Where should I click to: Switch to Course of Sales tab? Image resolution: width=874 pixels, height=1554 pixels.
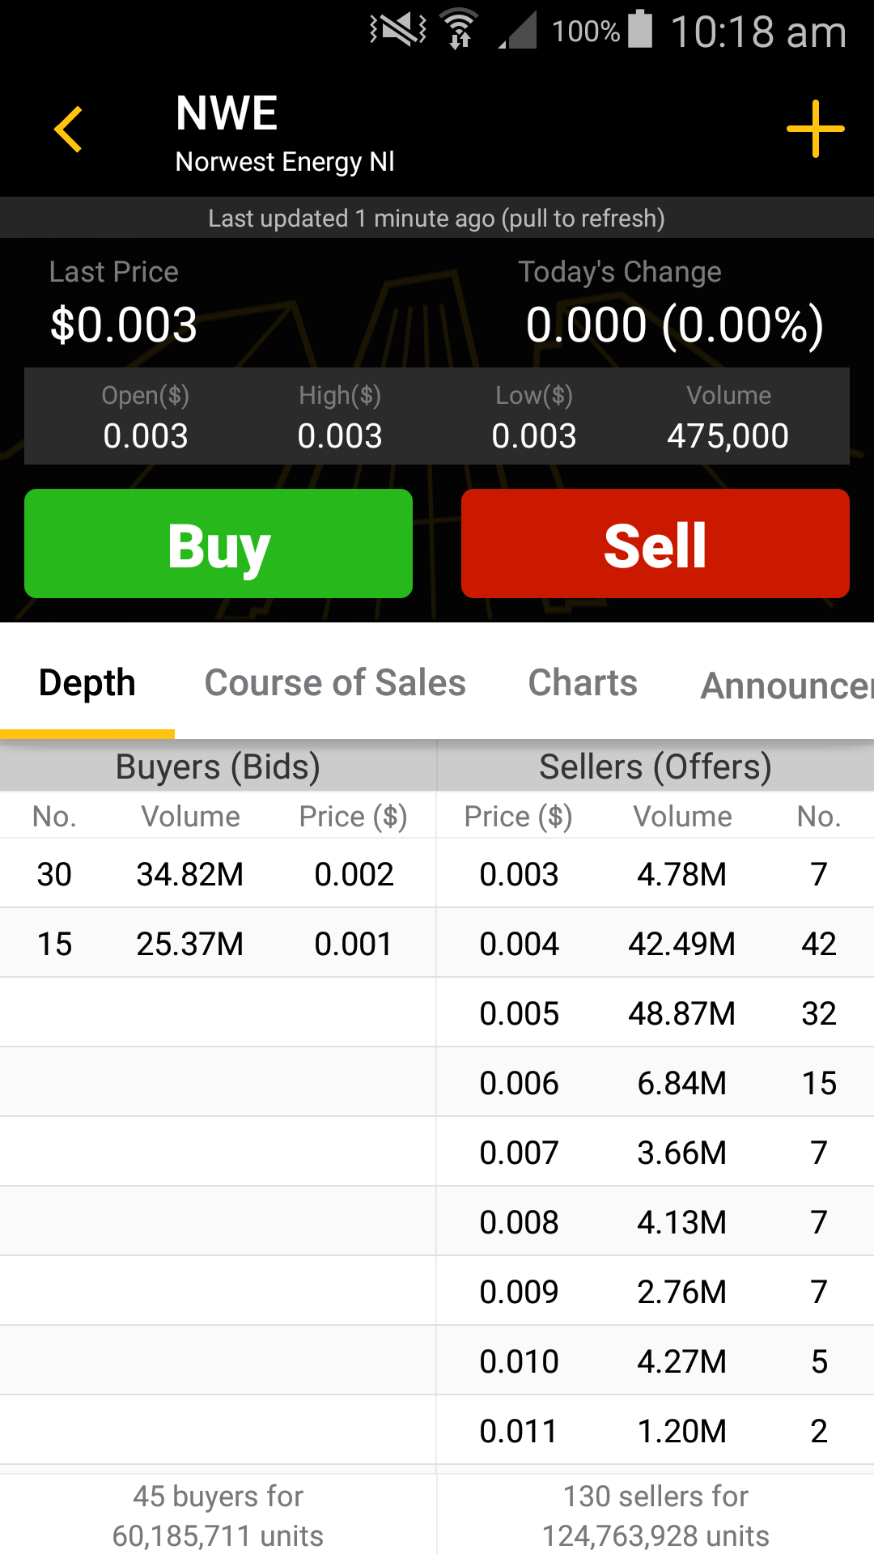335,683
